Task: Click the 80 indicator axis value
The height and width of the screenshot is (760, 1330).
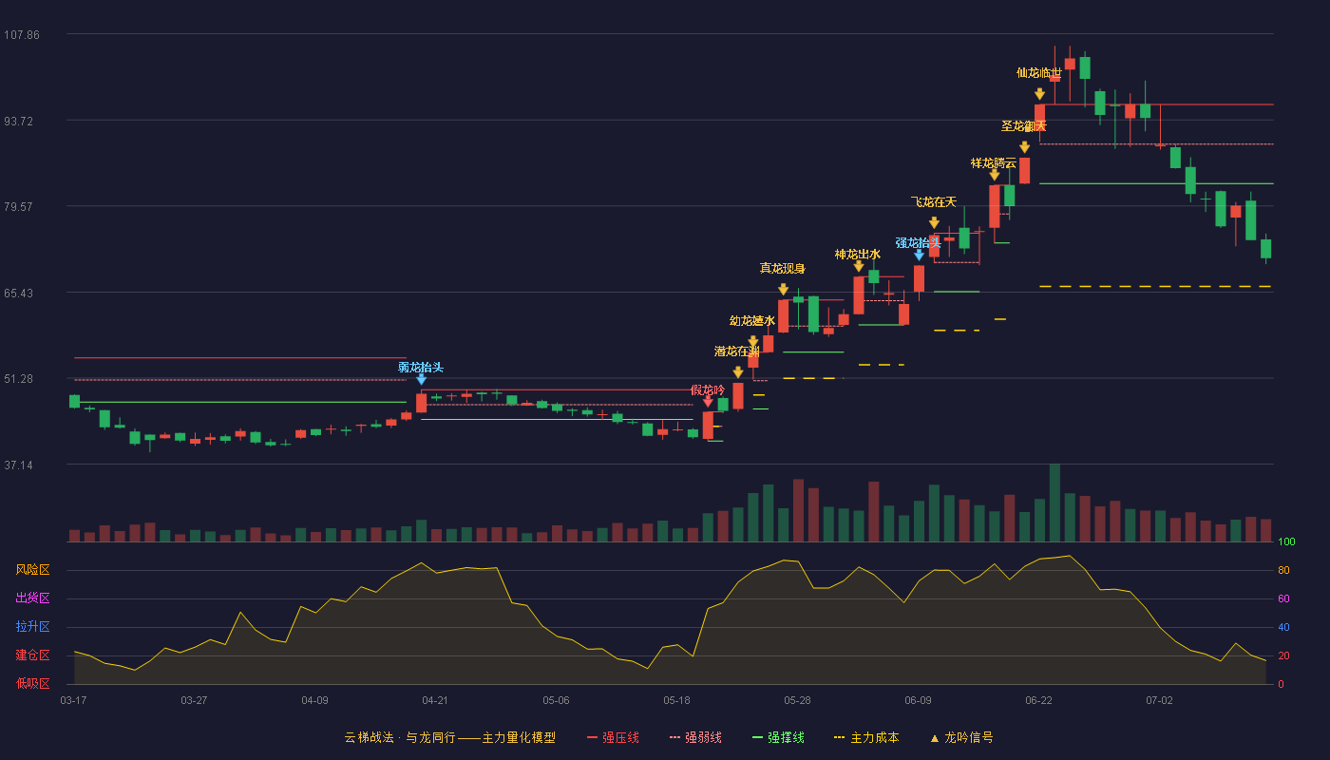Action: pyautogui.click(x=1283, y=570)
